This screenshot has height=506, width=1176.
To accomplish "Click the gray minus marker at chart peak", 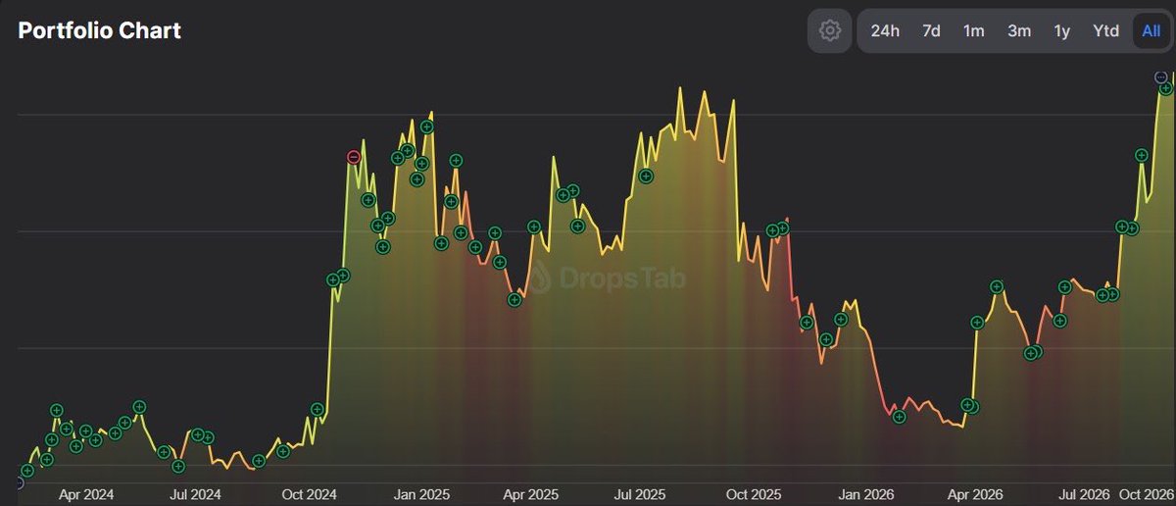I will [x=1160, y=76].
